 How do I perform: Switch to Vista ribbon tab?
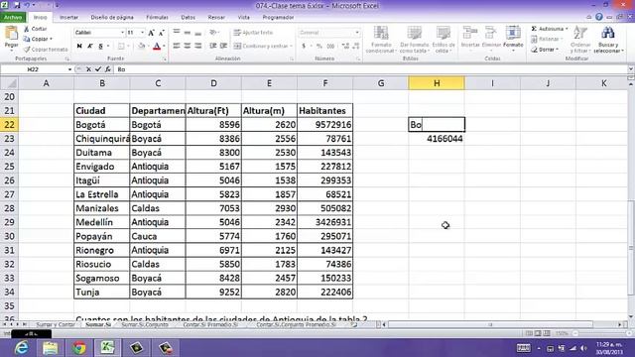tap(244, 18)
